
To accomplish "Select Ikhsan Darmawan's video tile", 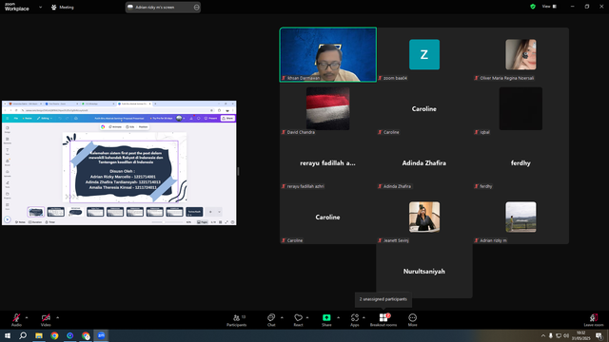I will tap(327, 55).
